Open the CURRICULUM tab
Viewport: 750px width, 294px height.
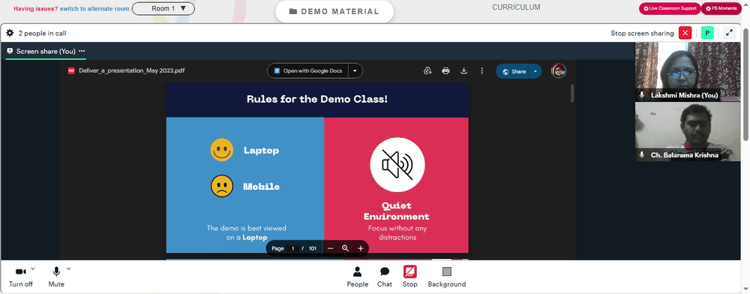516,7
